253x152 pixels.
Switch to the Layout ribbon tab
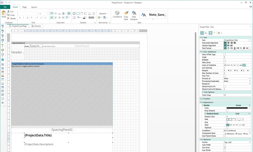(34, 7)
